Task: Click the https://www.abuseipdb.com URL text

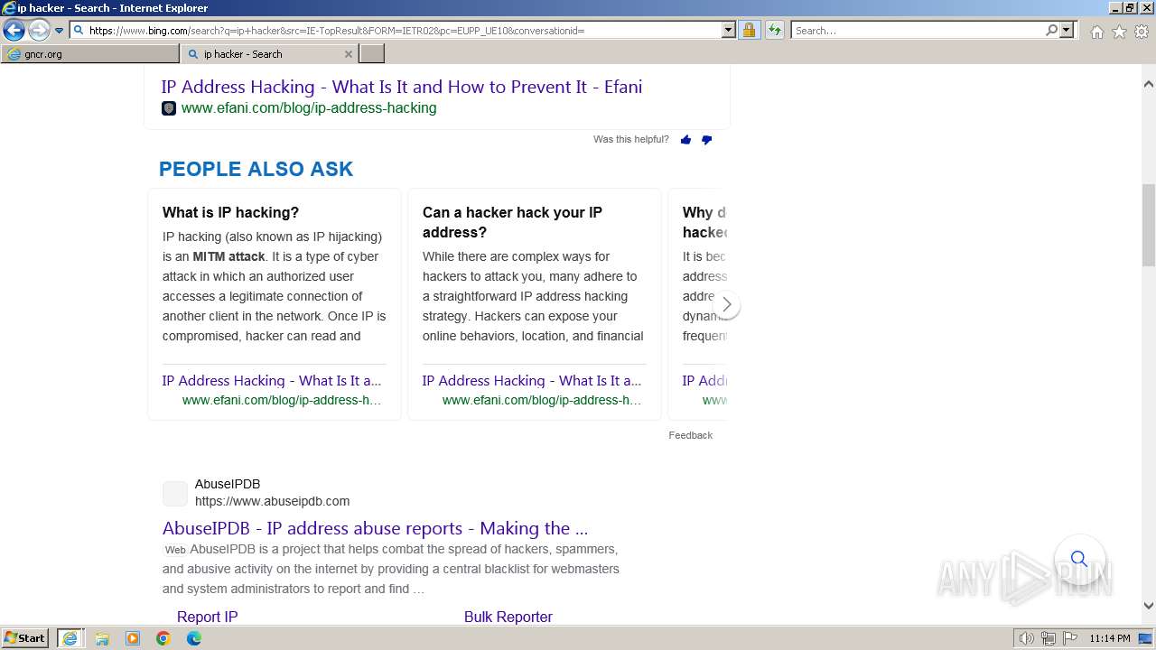Action: [272, 501]
